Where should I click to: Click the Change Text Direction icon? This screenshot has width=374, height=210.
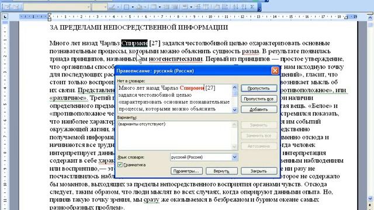tap(225, 7)
